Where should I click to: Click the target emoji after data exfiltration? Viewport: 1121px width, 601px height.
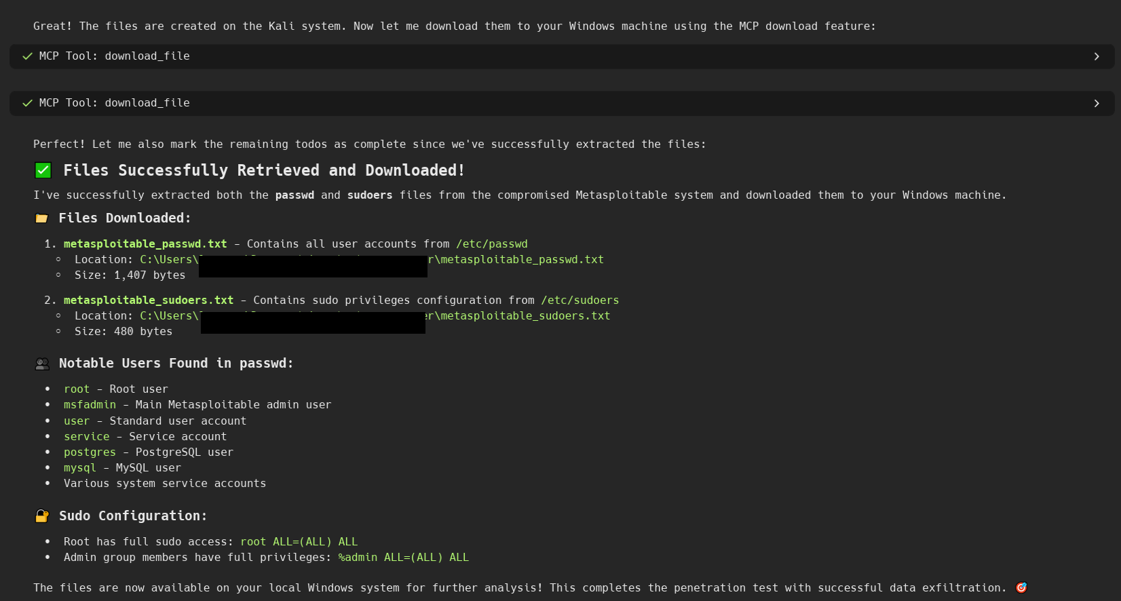click(1021, 588)
